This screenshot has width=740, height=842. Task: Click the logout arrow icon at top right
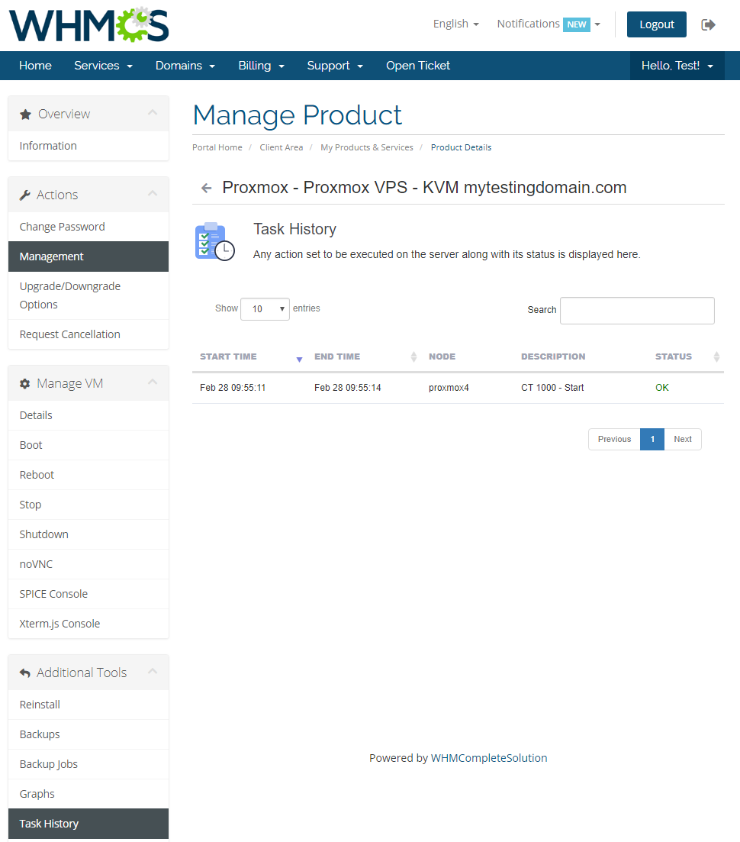[708, 24]
